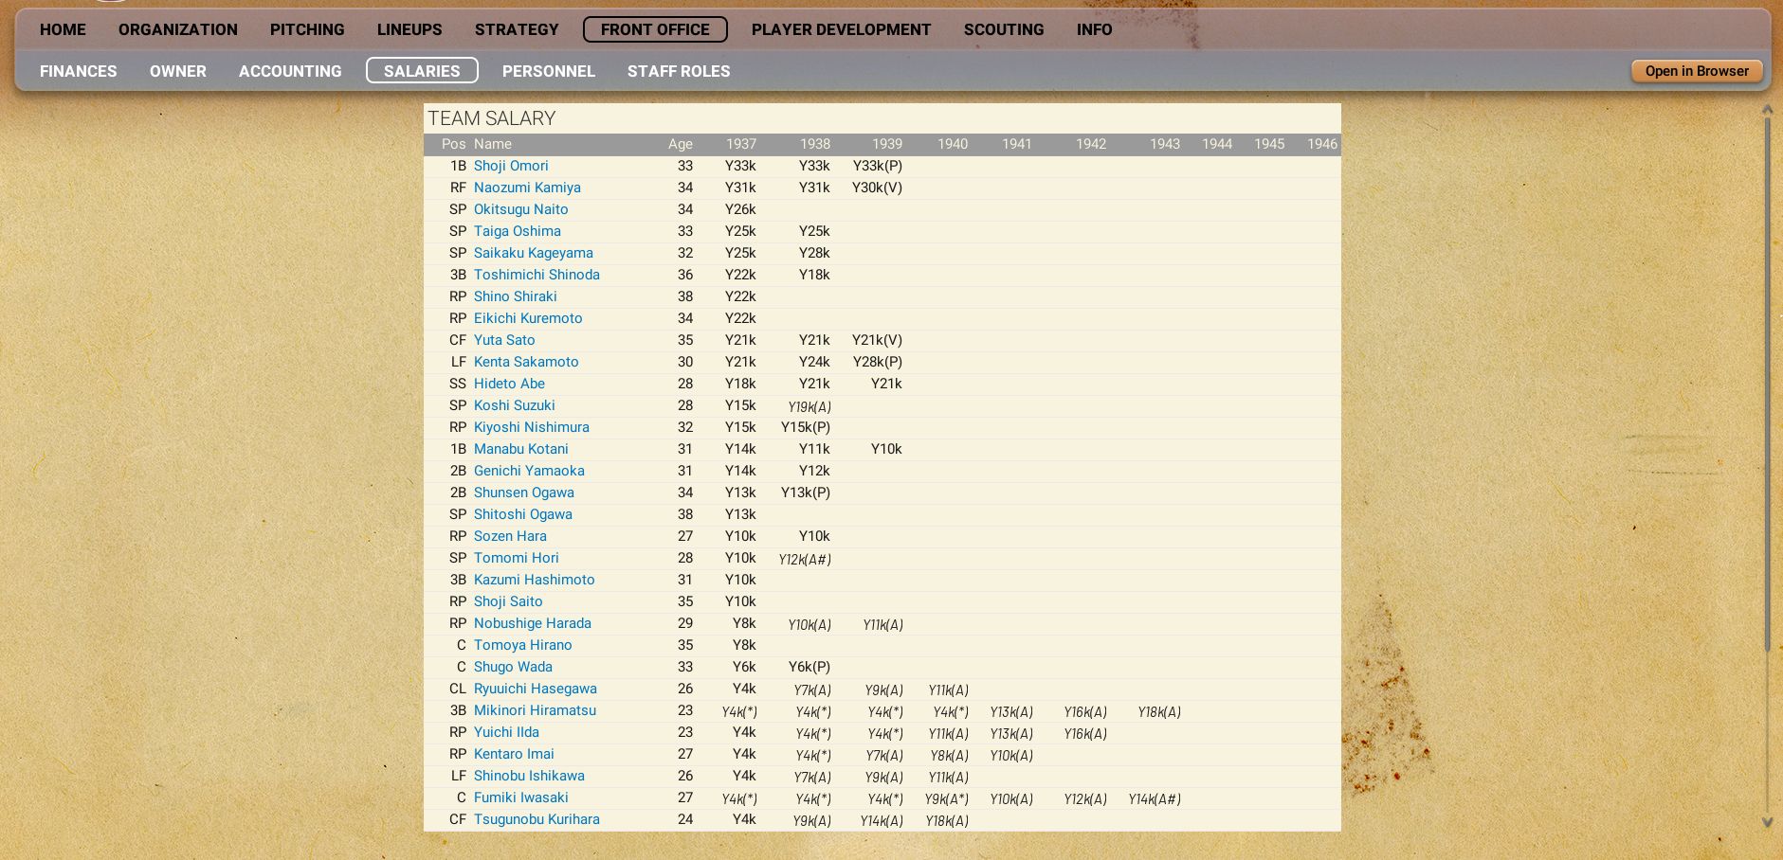
Task: Switch to the Personnel tab
Action: point(548,71)
